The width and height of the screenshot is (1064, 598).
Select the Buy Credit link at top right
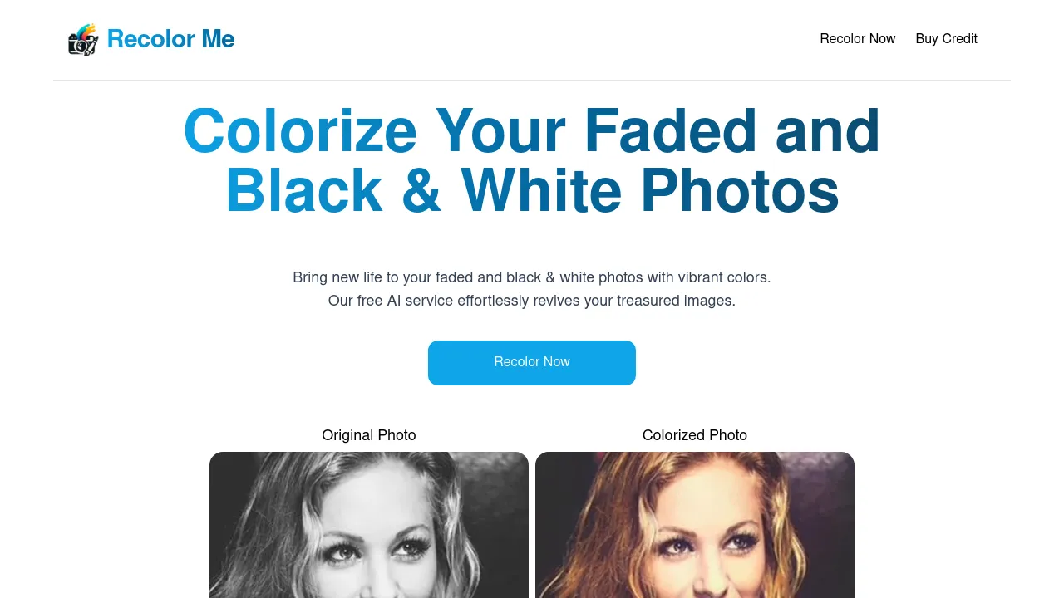tap(946, 39)
